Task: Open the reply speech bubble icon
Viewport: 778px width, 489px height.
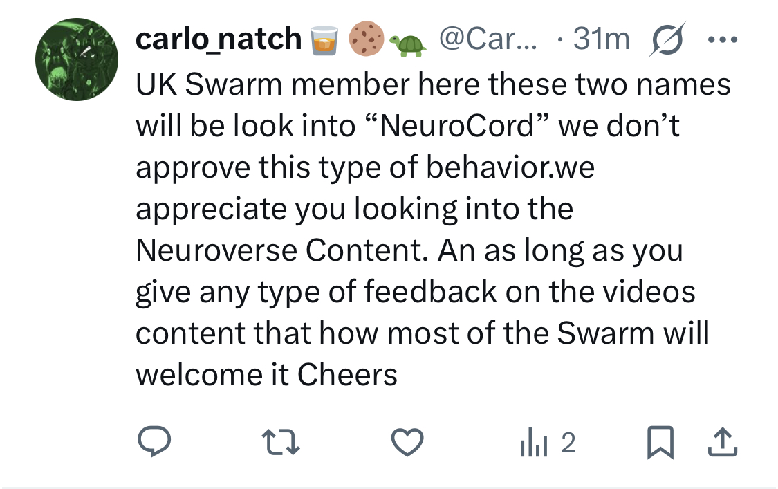Action: coord(154,441)
